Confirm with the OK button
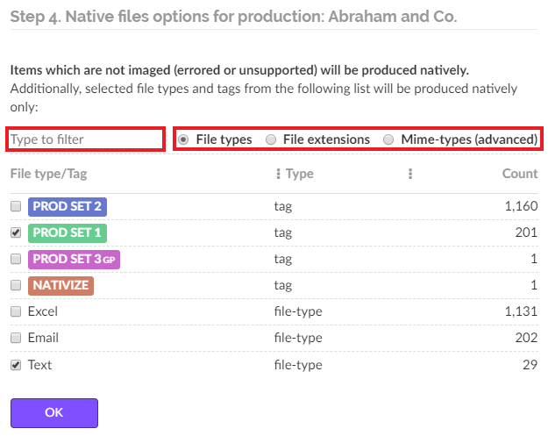The image size is (548, 436). 54,413
